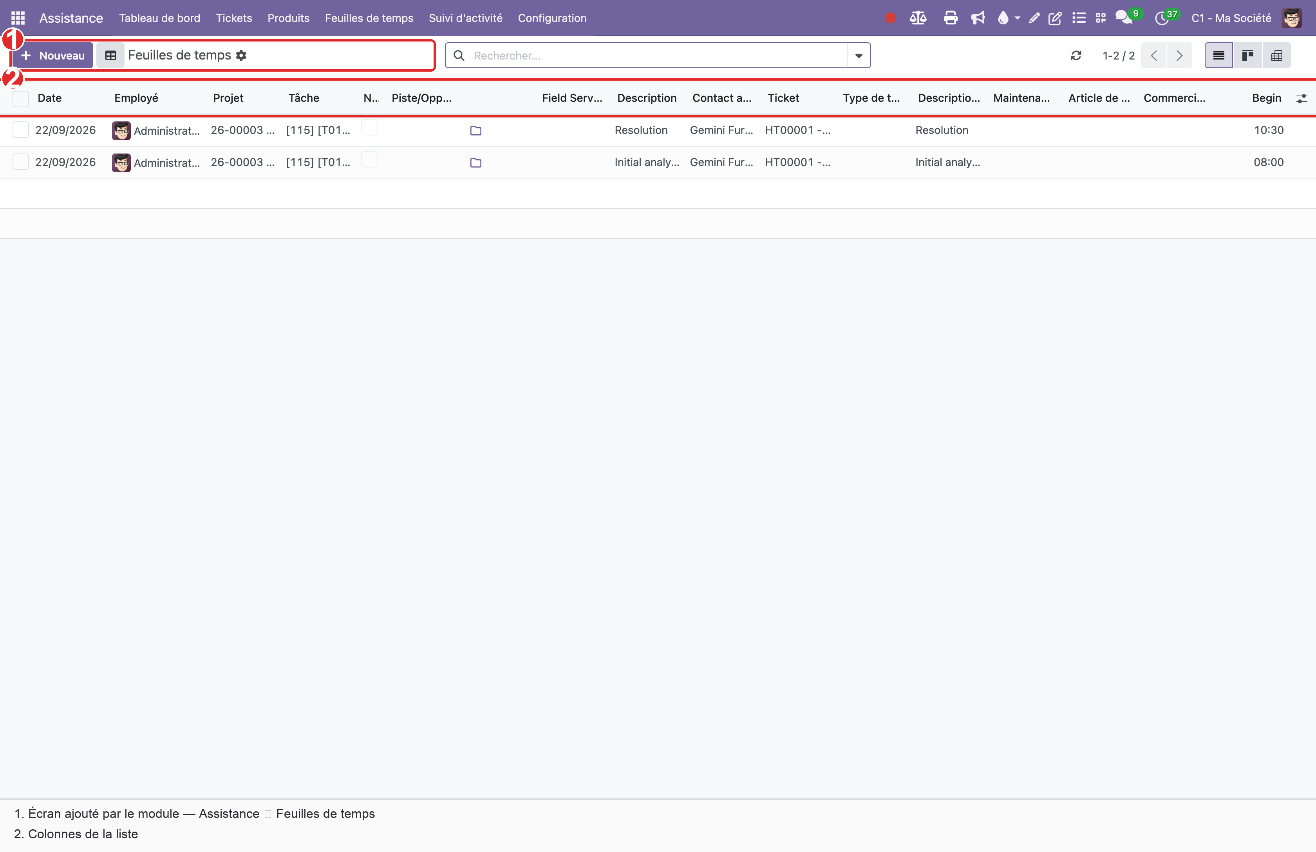Click the megaphone icon in top bar
Viewport: 1316px width, 852px height.
point(978,18)
